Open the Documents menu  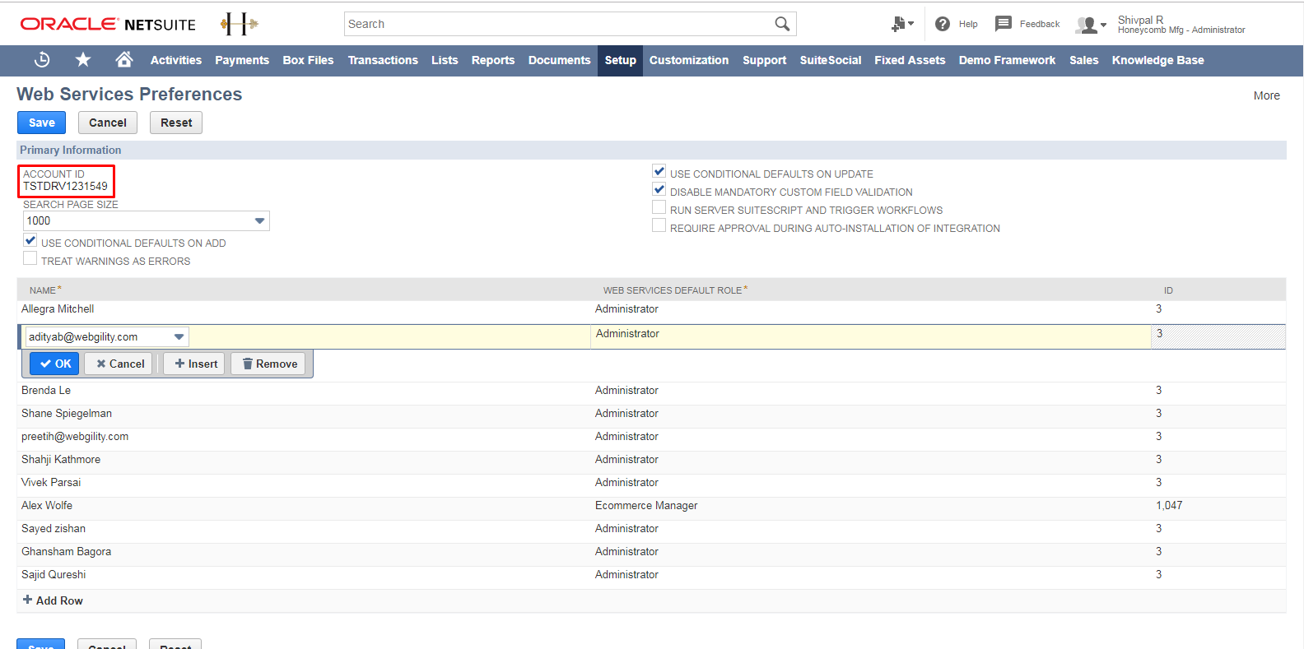pos(560,60)
